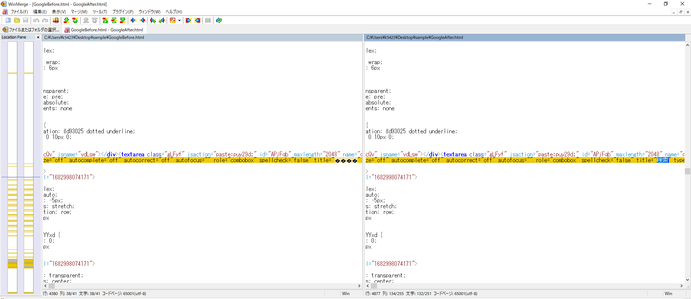Switch to the GoogleBefore.html - GoogleAfter.html tab
The width and height of the screenshot is (691, 299).
coord(104,30)
